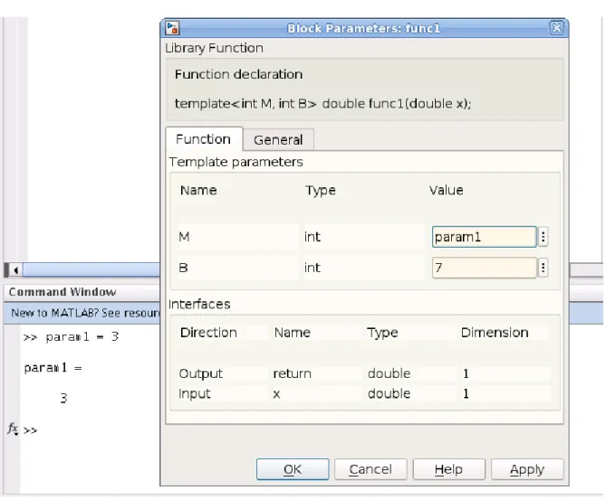Click the Command Window title
Viewport: 606px width, 500px height.
(x=63, y=292)
